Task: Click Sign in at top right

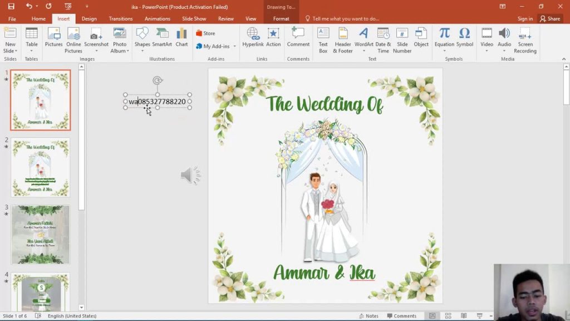Action: pyautogui.click(x=524, y=18)
